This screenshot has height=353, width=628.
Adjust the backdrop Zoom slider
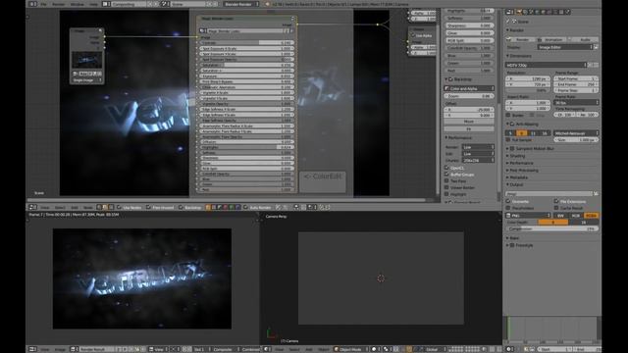click(469, 96)
